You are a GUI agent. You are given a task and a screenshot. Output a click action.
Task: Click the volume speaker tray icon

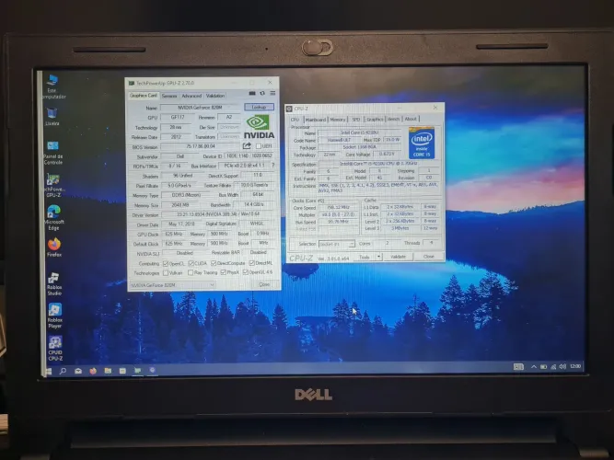[562, 366]
